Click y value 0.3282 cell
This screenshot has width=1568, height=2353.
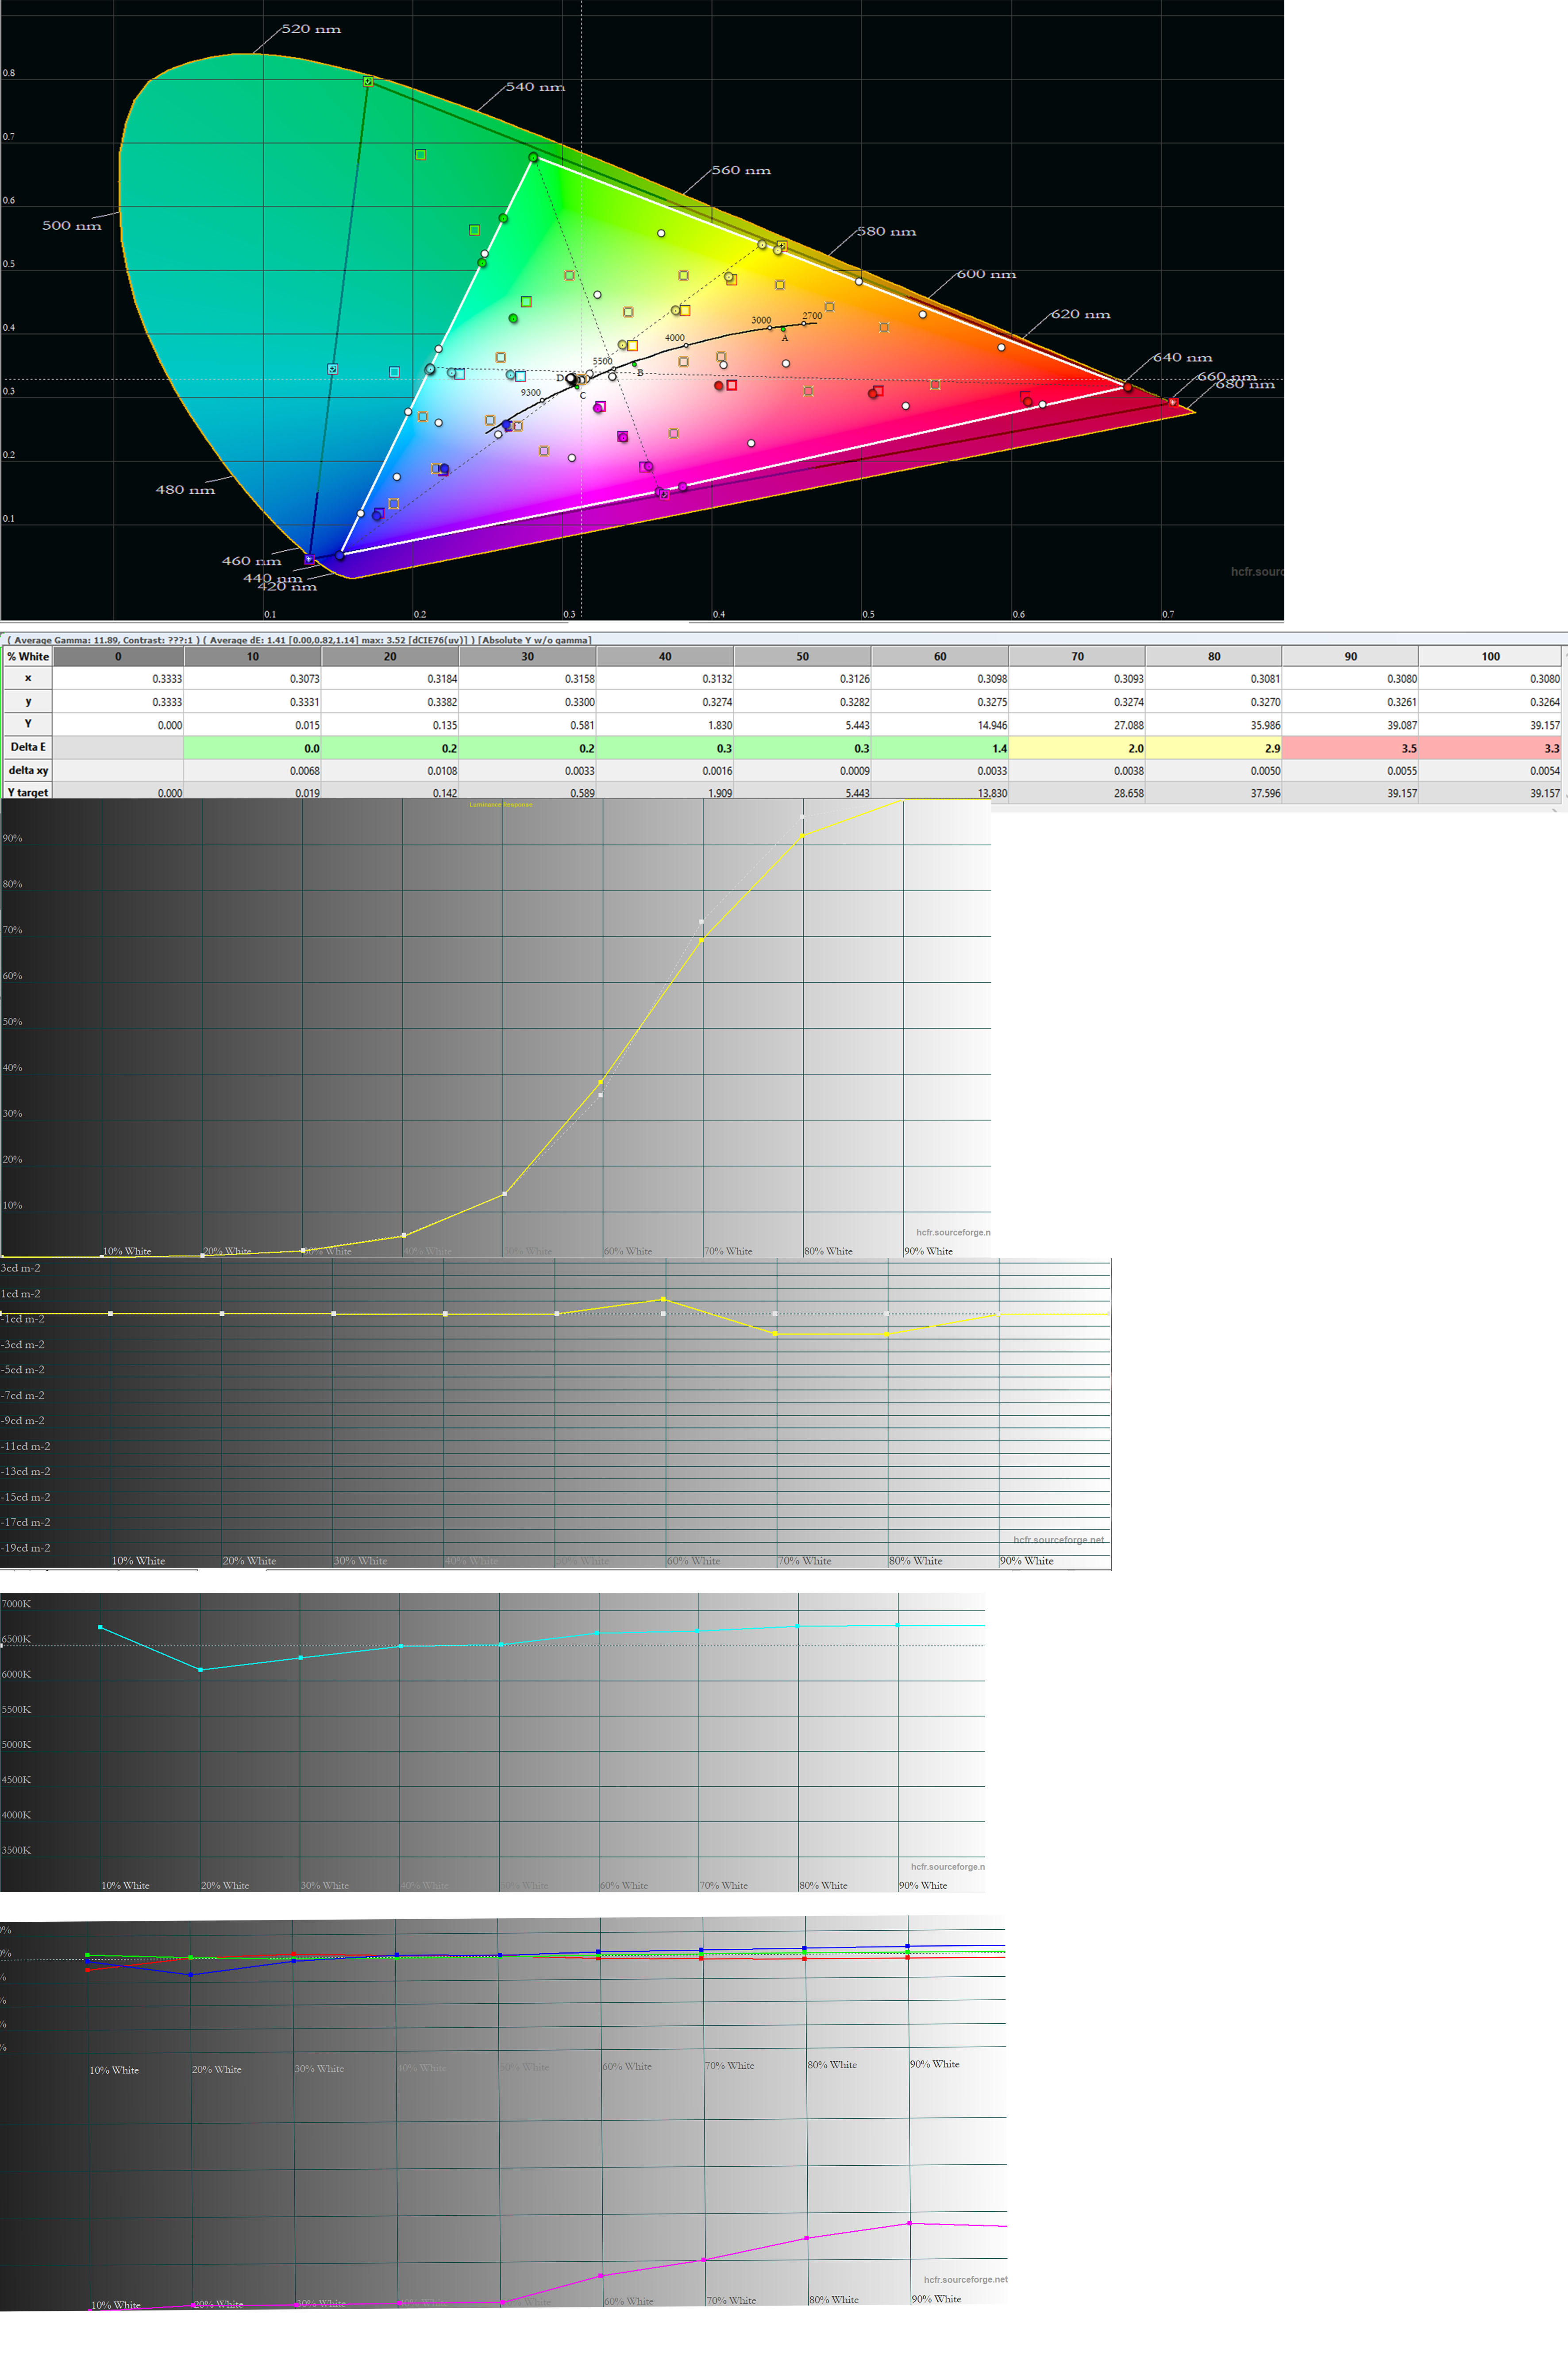click(802, 701)
